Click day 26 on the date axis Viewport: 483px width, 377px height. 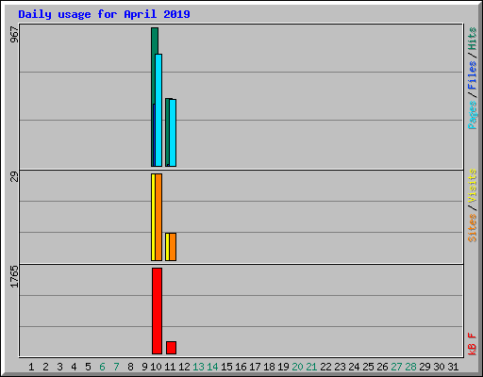click(x=382, y=367)
